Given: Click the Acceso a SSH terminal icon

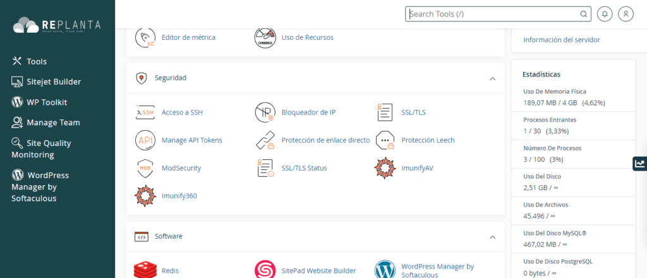Looking at the screenshot, I should (x=145, y=112).
